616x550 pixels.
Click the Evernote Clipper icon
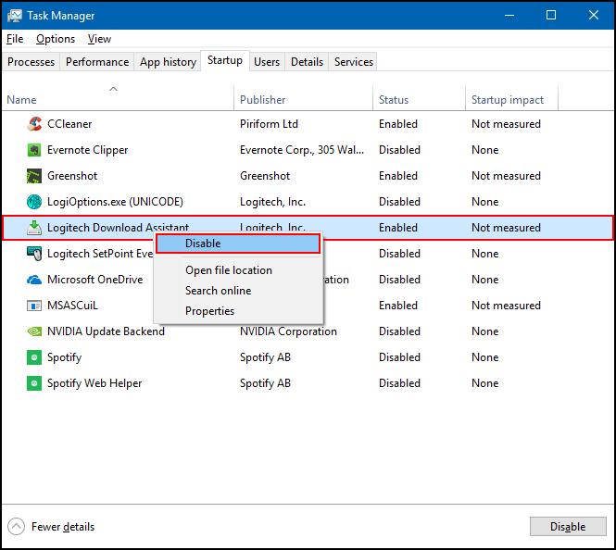[34, 150]
